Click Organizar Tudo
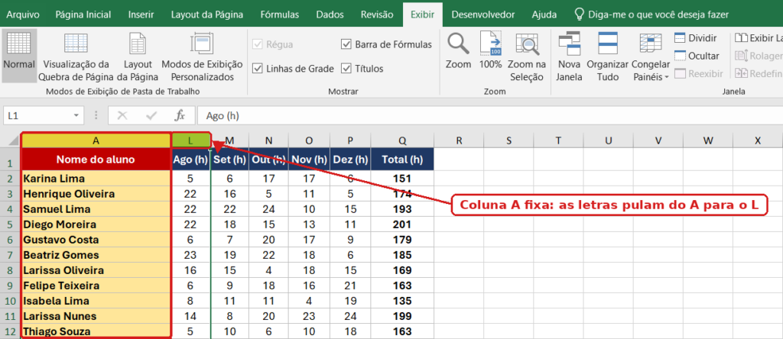The height and width of the screenshot is (339, 783). point(608,56)
